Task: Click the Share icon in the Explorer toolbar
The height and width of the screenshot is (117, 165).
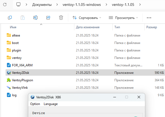Action: pyautogui.click(x=48, y=18)
